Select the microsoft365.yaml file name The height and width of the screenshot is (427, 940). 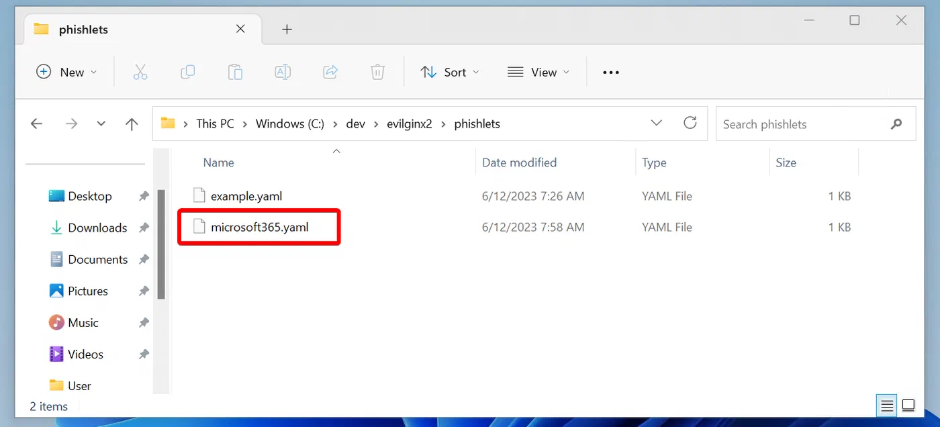tap(260, 227)
